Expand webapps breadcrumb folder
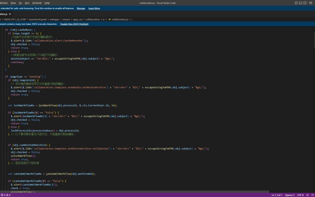 point(54,19)
